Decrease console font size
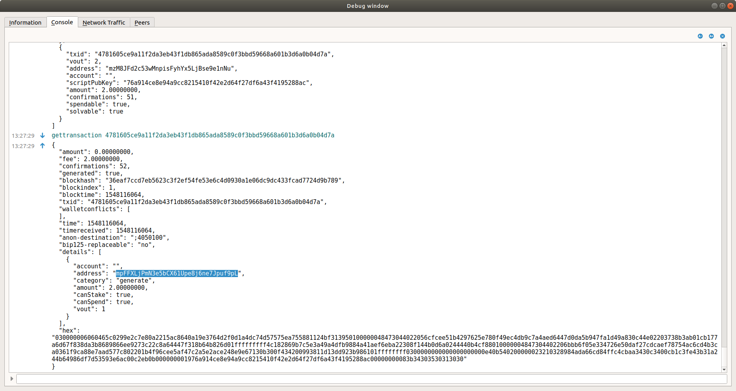The height and width of the screenshot is (391, 736). click(699, 36)
